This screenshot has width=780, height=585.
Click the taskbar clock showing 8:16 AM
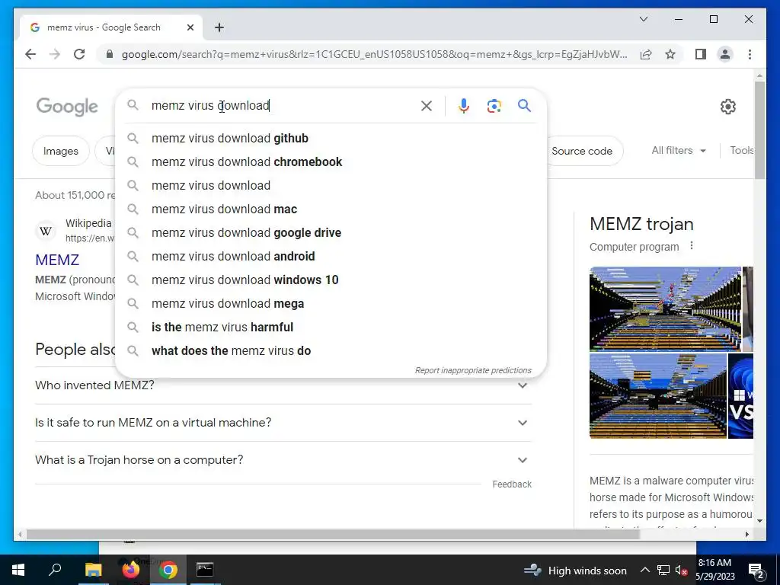click(x=714, y=570)
